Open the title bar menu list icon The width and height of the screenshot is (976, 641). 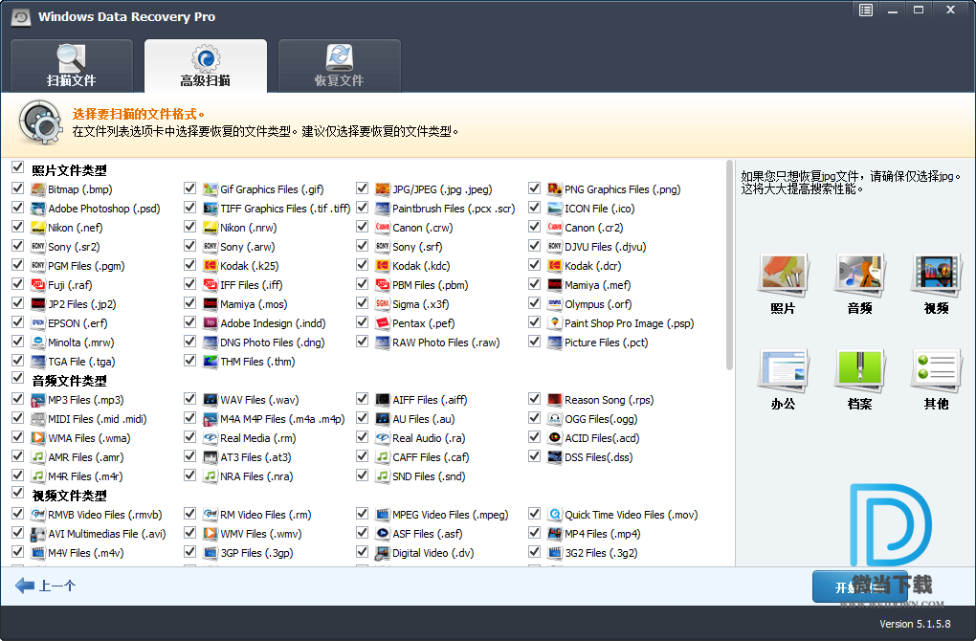(866, 10)
